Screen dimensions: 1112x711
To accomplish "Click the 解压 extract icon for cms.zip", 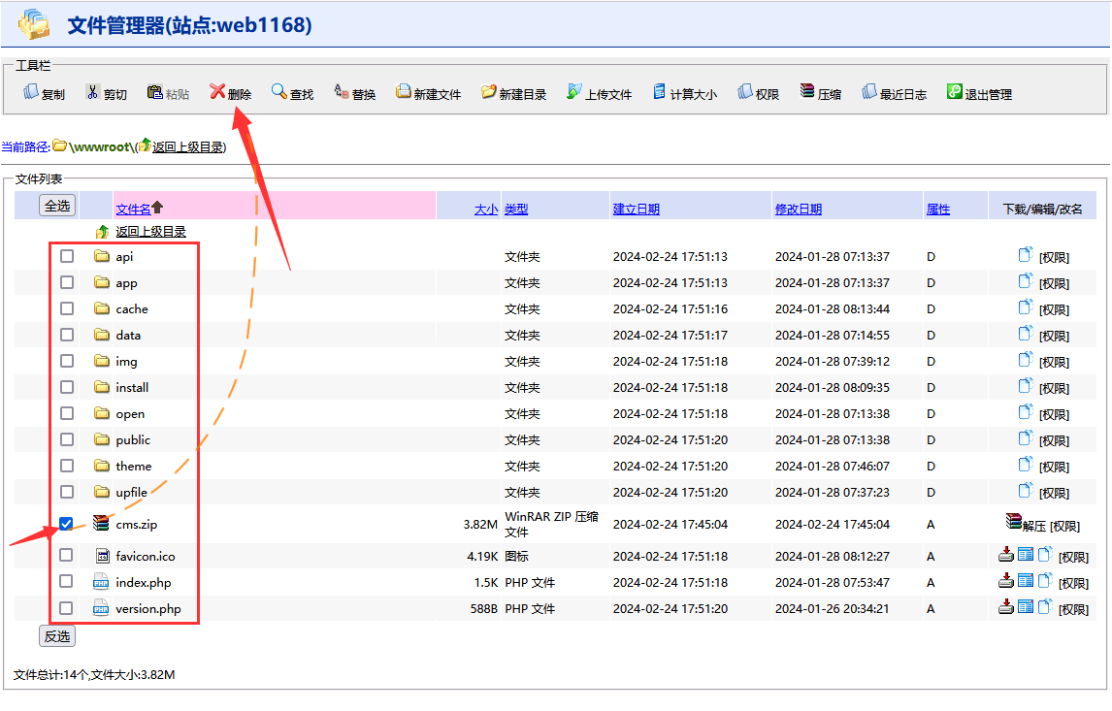I will [x=1014, y=523].
